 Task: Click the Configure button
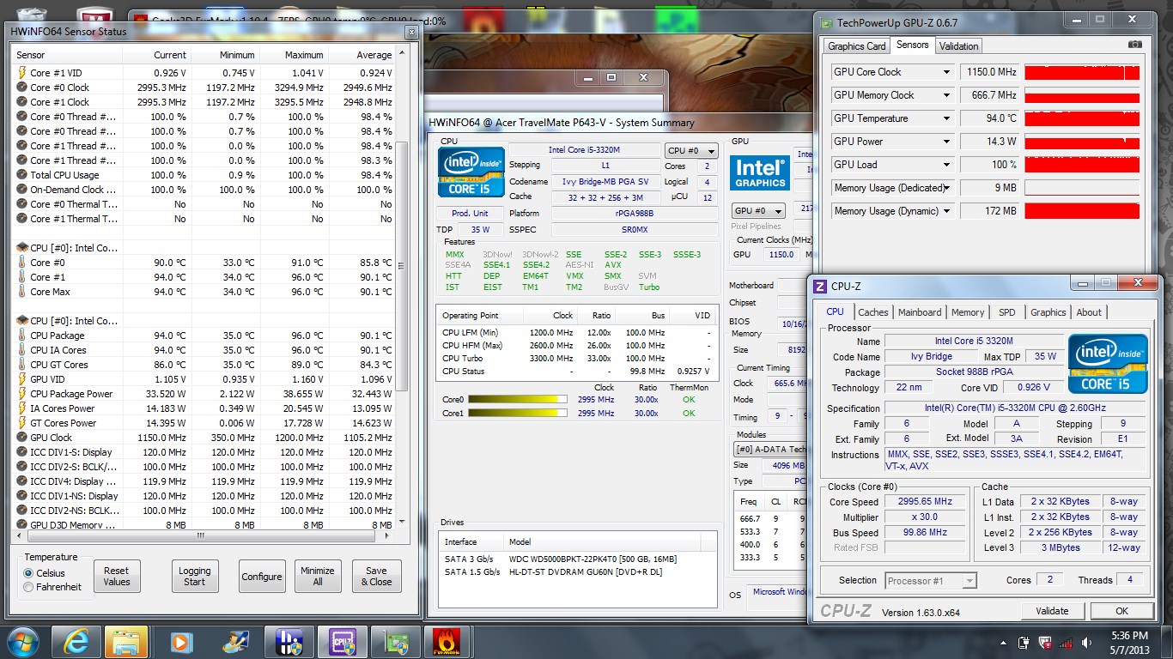click(262, 576)
